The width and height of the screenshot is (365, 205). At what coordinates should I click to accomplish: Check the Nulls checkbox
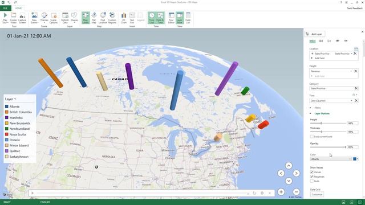point(312,181)
